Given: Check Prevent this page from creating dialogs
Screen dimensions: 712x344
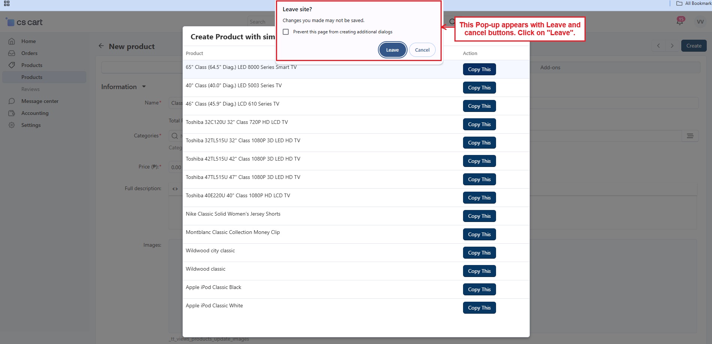Looking at the screenshot, I should pos(286,32).
